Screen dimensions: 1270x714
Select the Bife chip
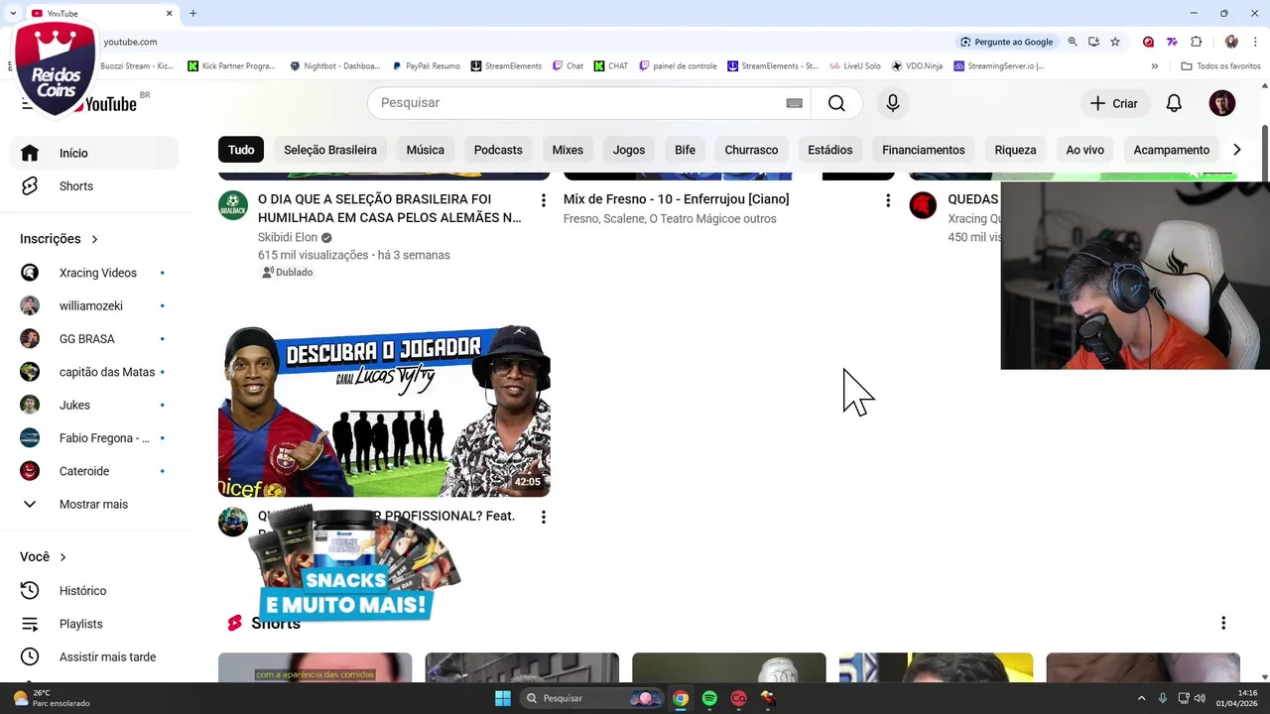point(685,150)
